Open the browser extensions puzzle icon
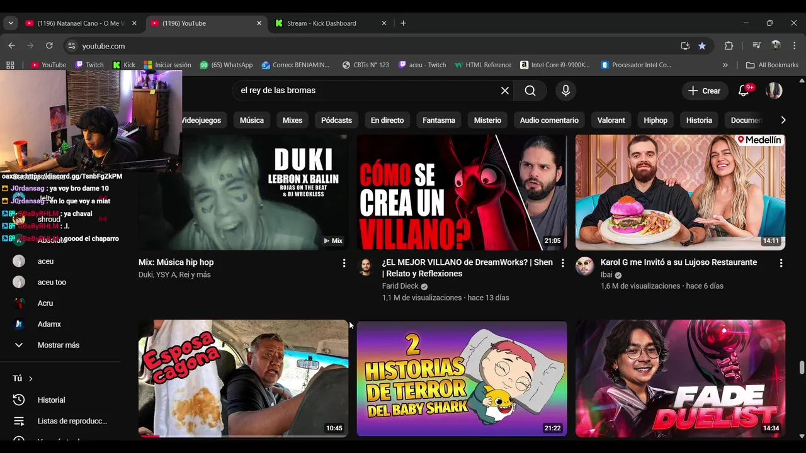 tap(729, 46)
